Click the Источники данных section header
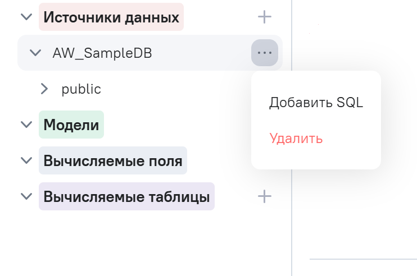The height and width of the screenshot is (276, 417). tap(111, 17)
